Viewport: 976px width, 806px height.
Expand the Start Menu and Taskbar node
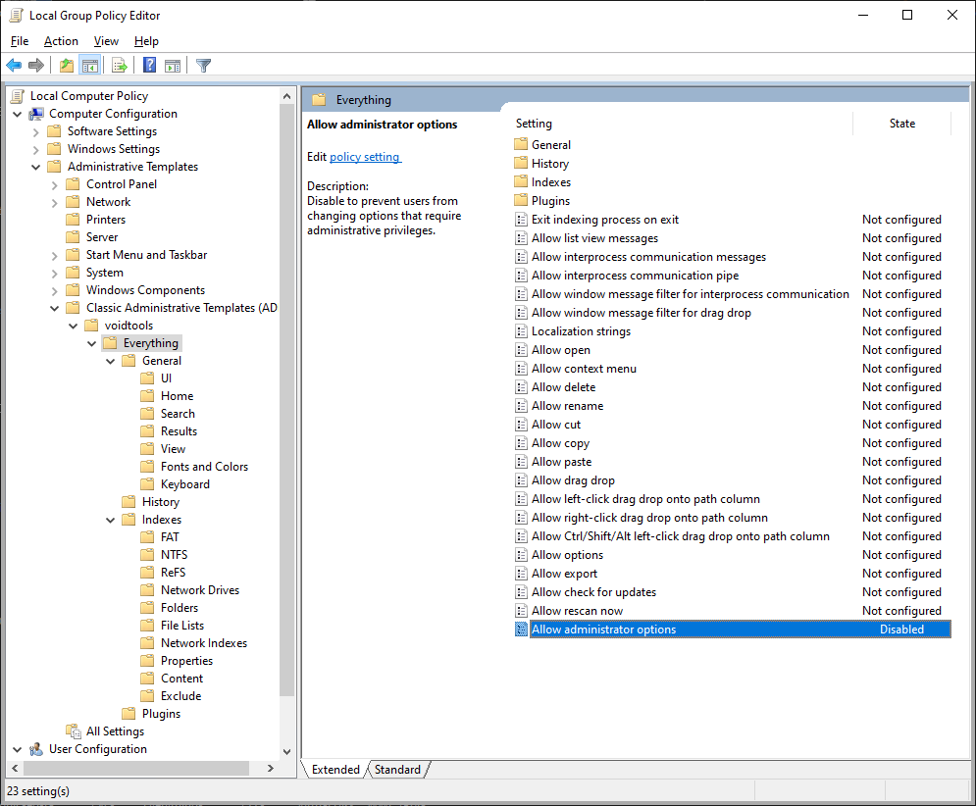point(54,255)
